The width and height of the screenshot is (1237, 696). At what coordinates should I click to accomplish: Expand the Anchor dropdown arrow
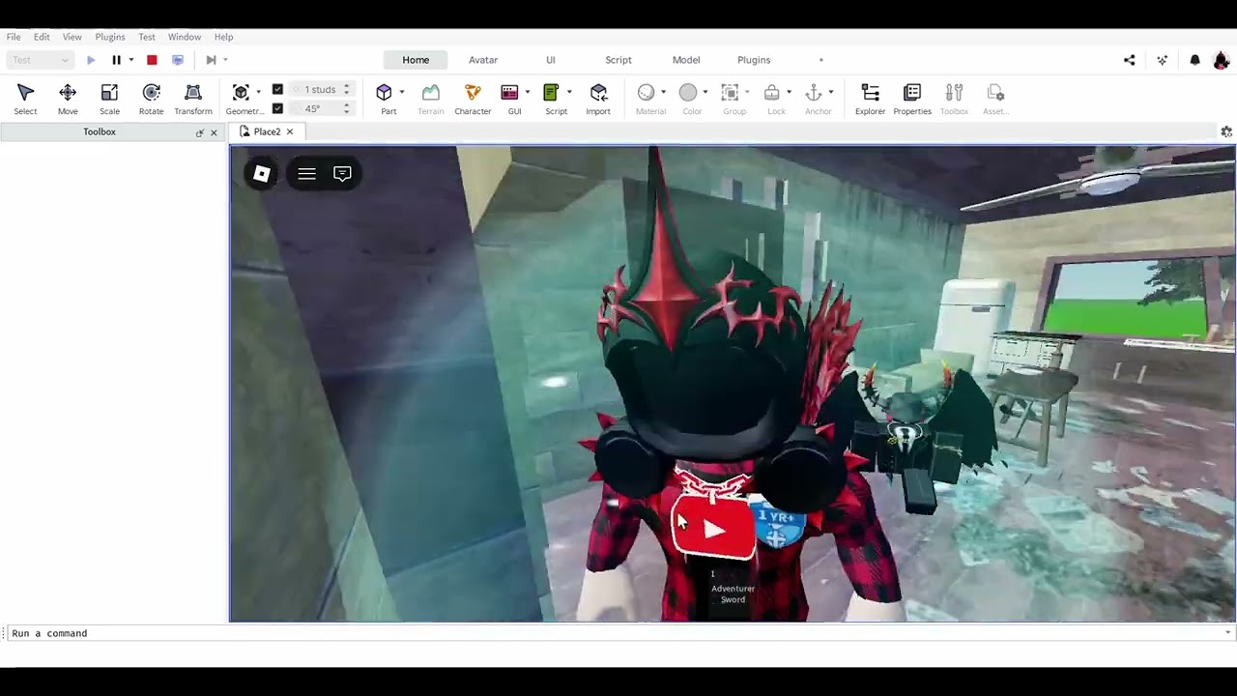tap(830, 92)
